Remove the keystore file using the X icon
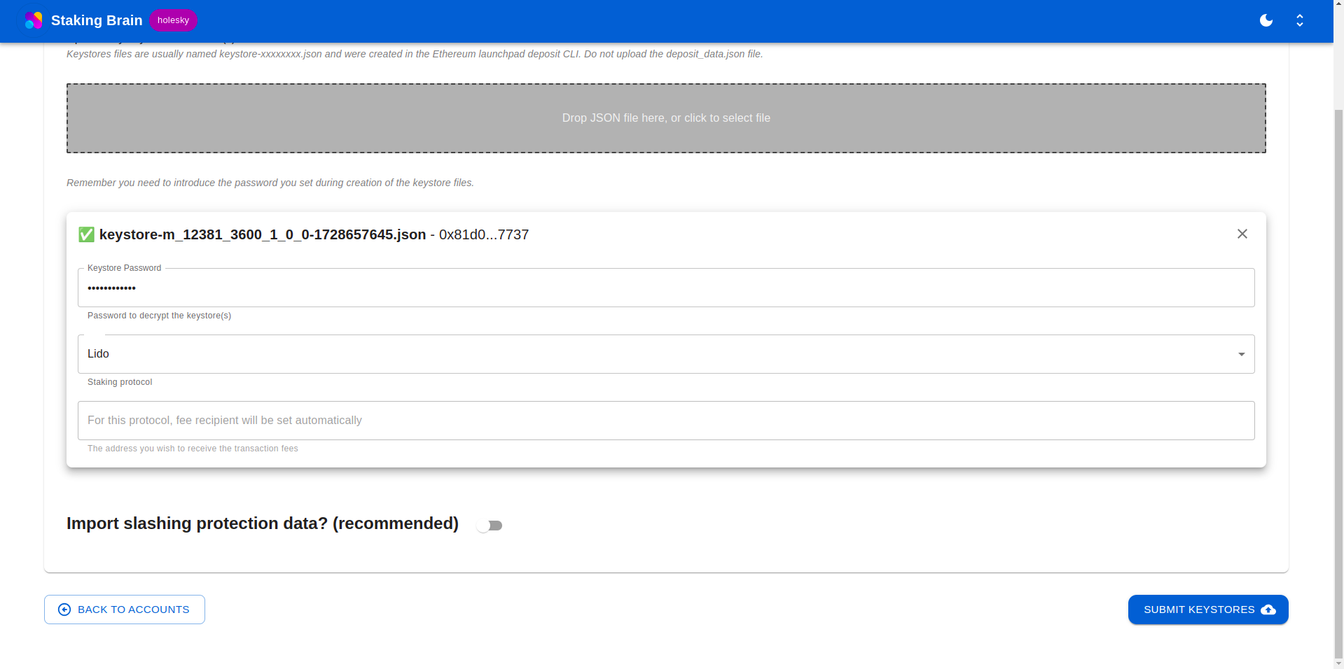 (1242, 234)
